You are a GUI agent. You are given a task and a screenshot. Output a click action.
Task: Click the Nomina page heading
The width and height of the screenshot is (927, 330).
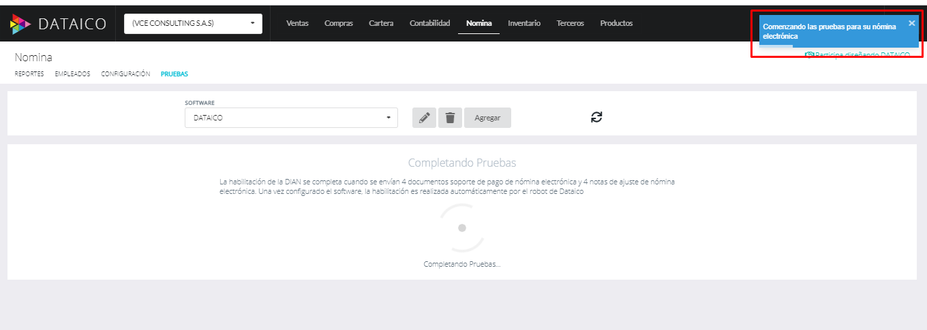coord(33,57)
